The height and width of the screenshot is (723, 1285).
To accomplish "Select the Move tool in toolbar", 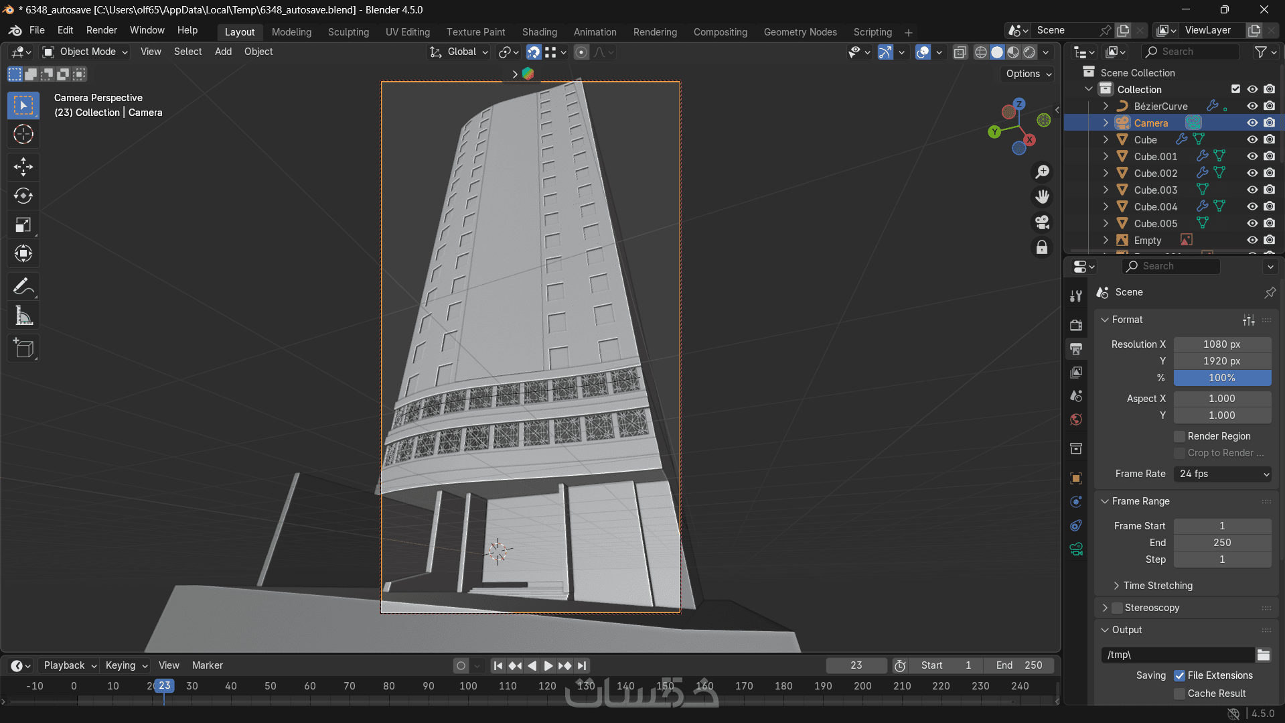I will [23, 166].
